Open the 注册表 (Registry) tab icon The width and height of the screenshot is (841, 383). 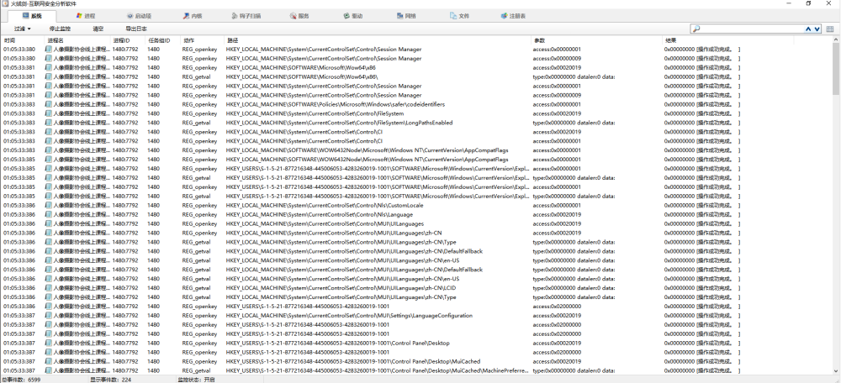point(504,16)
